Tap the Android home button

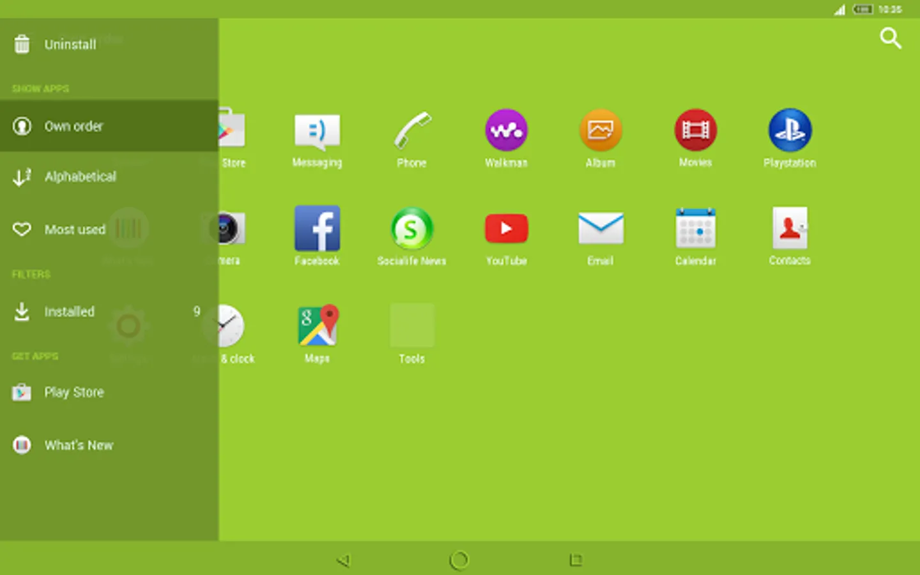[x=459, y=560]
